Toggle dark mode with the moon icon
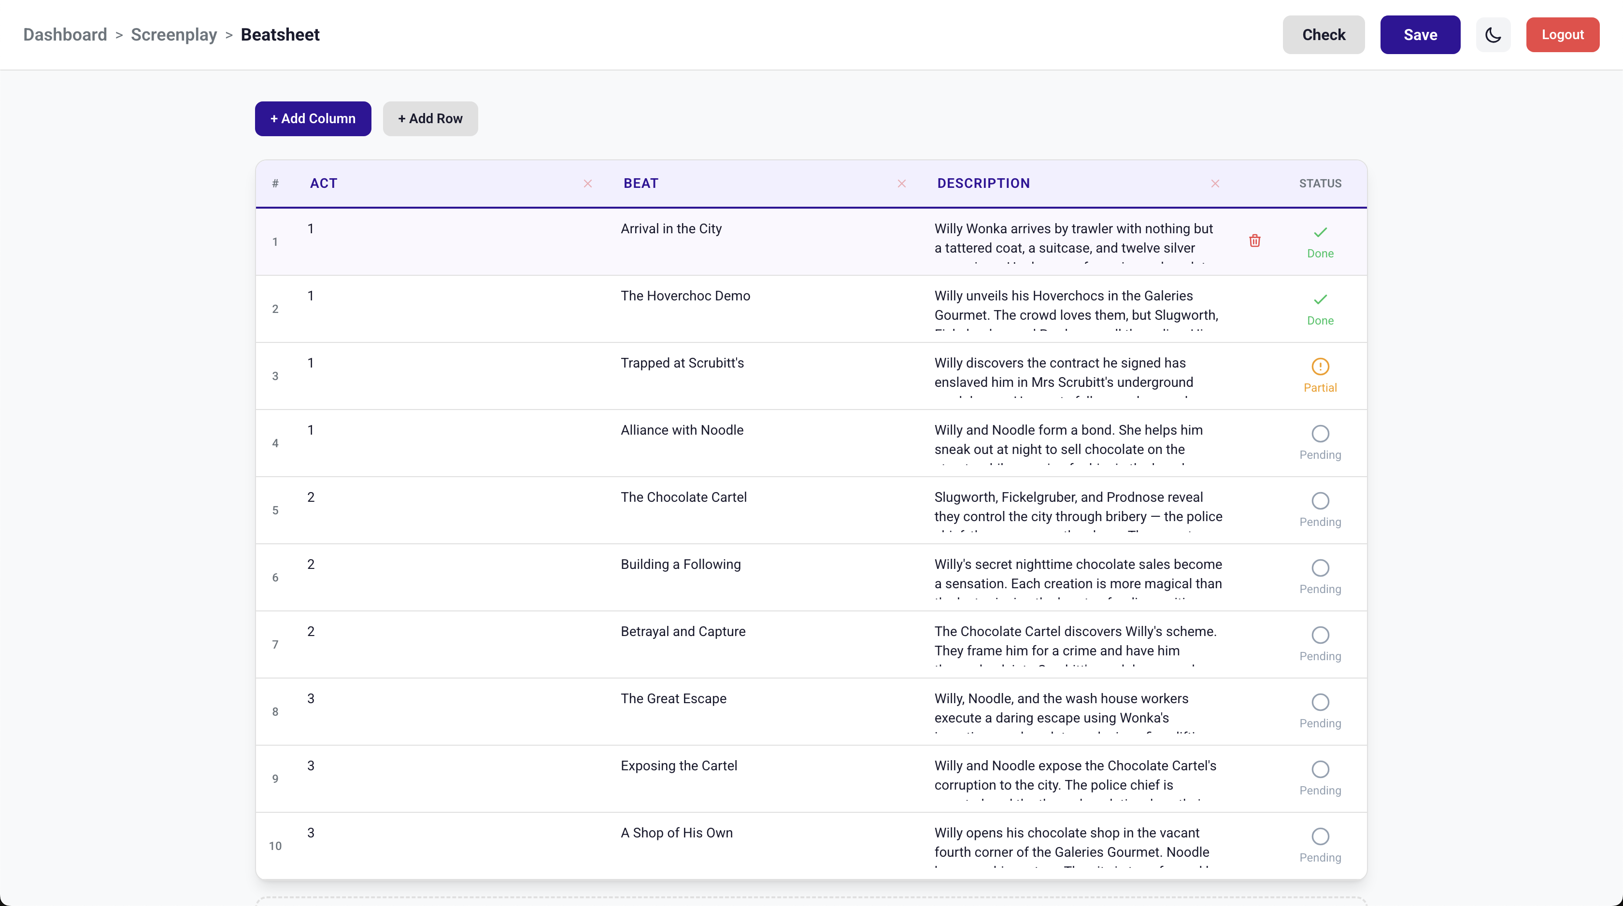The height and width of the screenshot is (906, 1623). (1493, 35)
